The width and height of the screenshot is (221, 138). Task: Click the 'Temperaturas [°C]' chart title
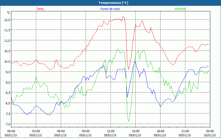coord(113,3)
